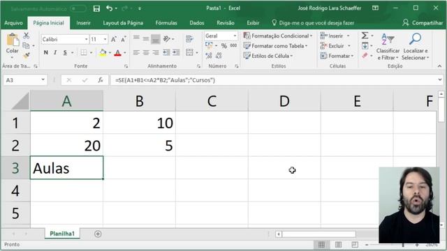Toggle bottom vertical alignment
Viewport: 447px width, 251px height.
(x=156, y=39)
